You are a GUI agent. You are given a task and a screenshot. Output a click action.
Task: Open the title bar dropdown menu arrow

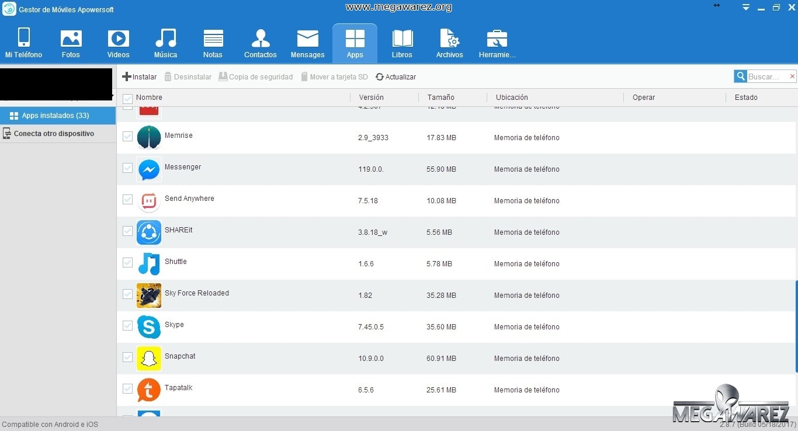tap(746, 8)
